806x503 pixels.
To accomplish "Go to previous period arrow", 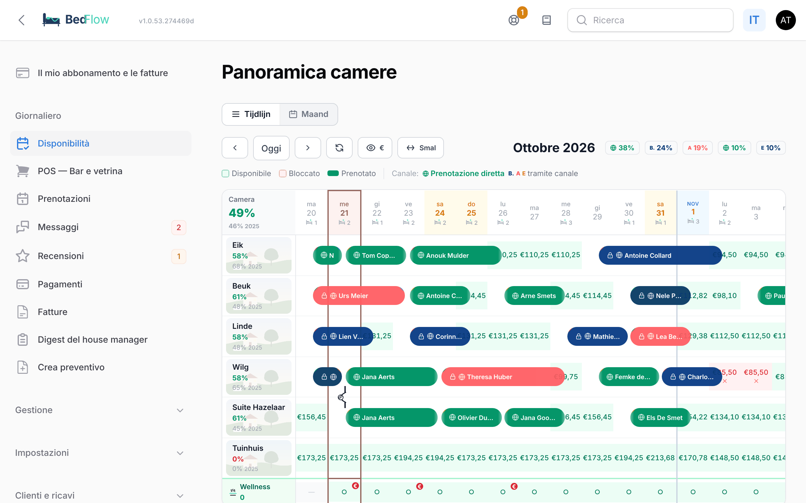I will (x=235, y=148).
